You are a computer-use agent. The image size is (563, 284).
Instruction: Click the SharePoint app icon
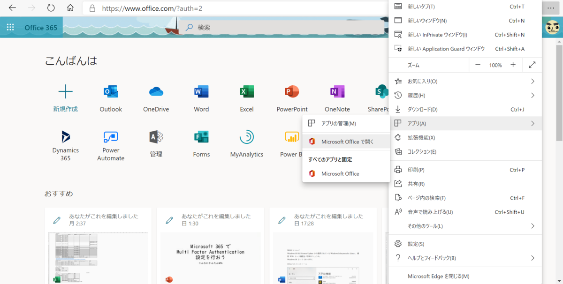point(381,91)
